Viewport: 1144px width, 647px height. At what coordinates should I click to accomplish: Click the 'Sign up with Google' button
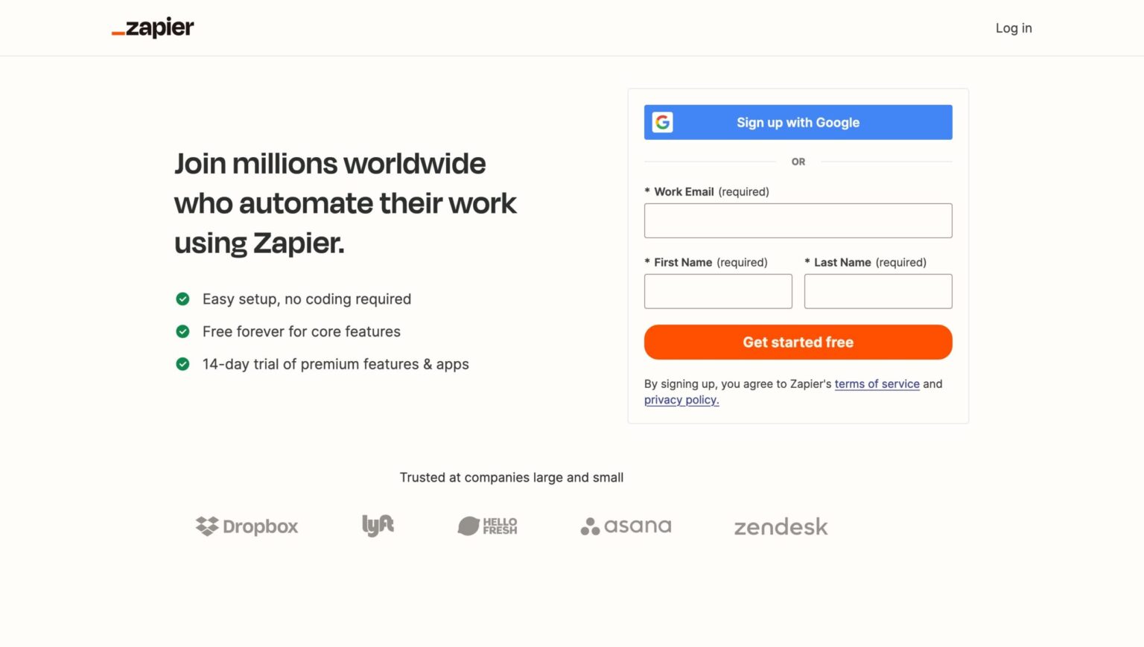pos(798,122)
